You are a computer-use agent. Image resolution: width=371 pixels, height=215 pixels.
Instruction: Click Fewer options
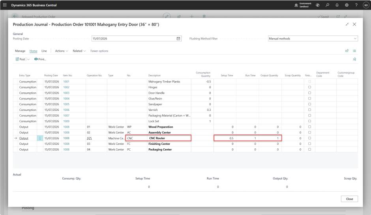(99, 51)
